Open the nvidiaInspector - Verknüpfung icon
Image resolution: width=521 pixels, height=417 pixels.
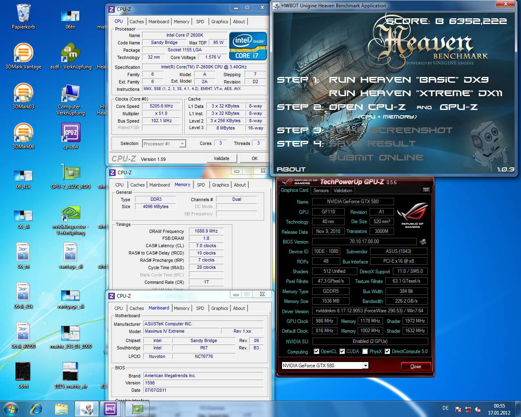coord(70,220)
